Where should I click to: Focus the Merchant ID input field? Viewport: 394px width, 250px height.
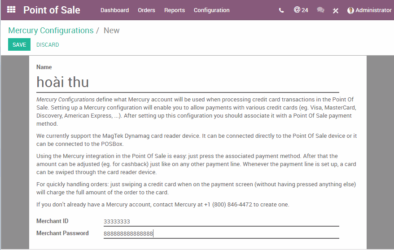click(221, 221)
